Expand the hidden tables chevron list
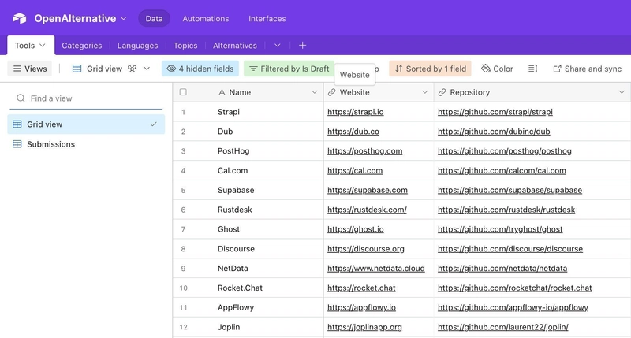 click(x=278, y=46)
